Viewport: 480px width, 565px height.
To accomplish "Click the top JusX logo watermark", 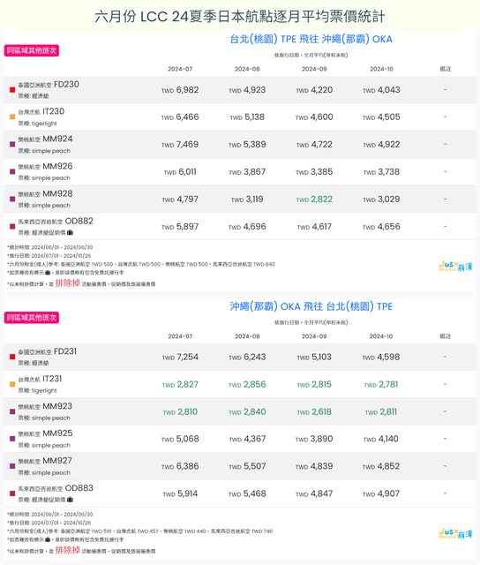I will click(455, 267).
